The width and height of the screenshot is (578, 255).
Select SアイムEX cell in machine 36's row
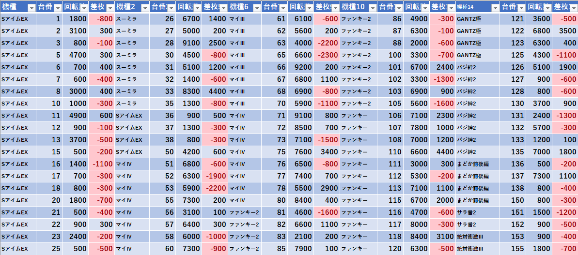pos(132,116)
